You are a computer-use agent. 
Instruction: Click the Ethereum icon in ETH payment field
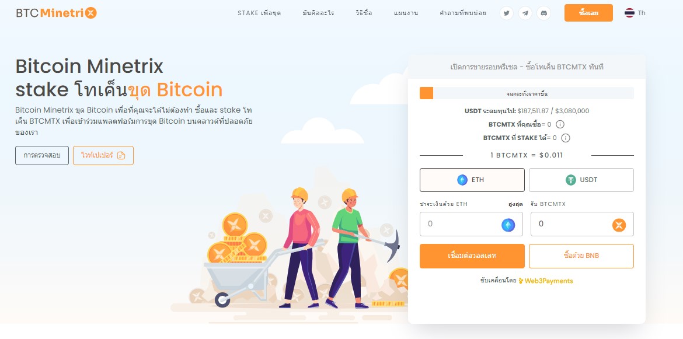click(508, 225)
